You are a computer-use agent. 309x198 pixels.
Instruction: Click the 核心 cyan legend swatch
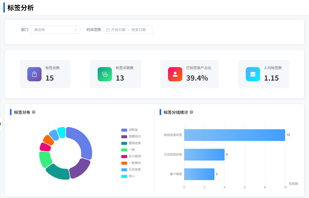coord(124,176)
